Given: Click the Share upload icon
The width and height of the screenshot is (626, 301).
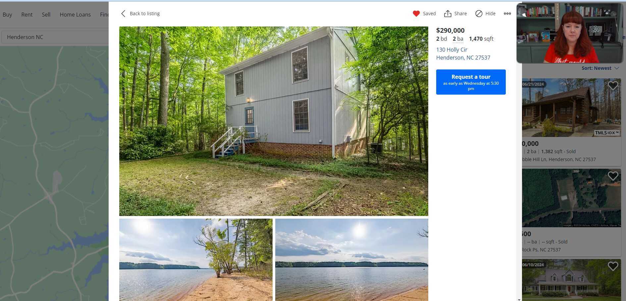Looking at the screenshot, I should 448,14.
